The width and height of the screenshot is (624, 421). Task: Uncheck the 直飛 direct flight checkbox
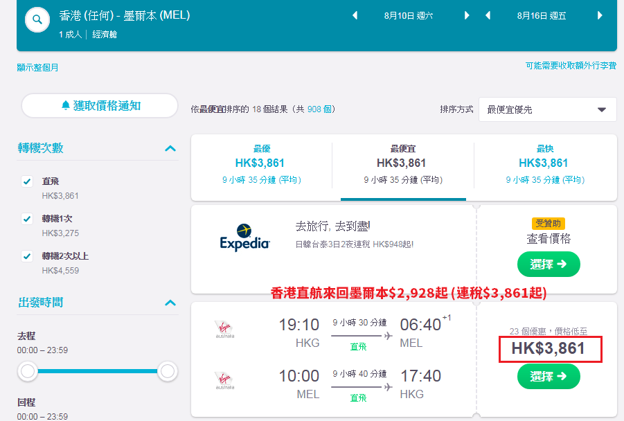tap(27, 181)
